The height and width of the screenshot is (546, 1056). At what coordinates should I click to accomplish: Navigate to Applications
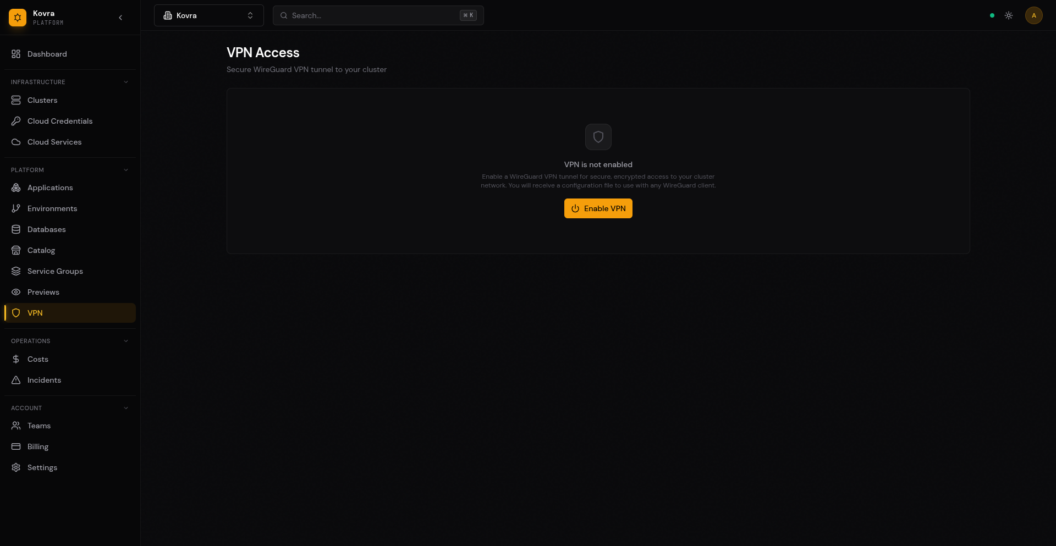click(x=70, y=187)
